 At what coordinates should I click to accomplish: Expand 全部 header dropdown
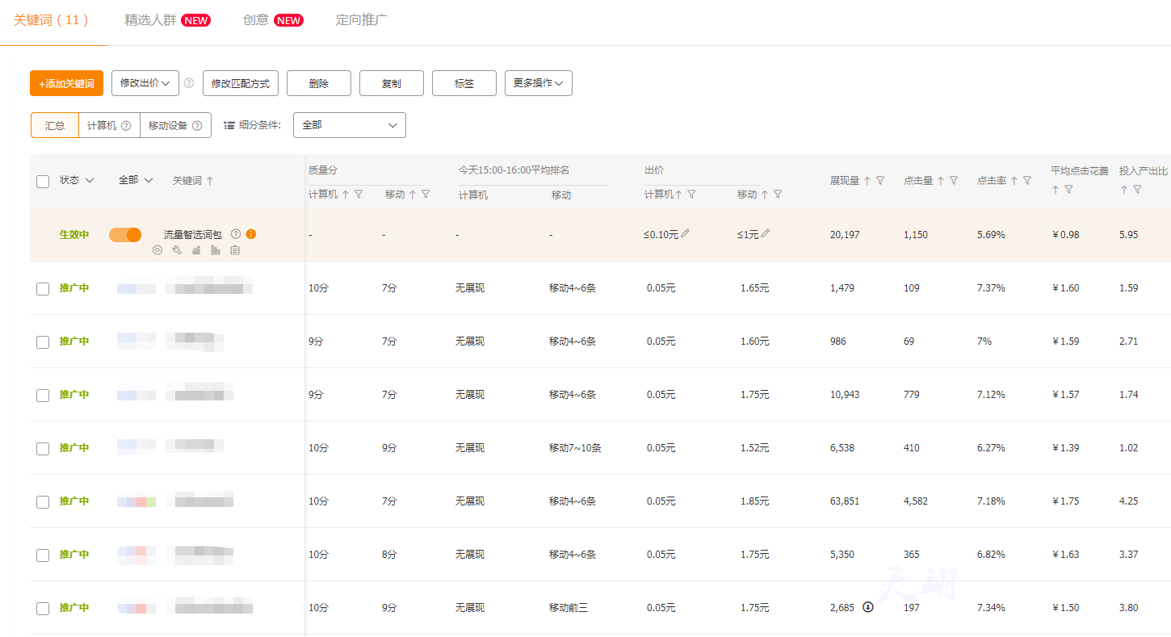136,181
